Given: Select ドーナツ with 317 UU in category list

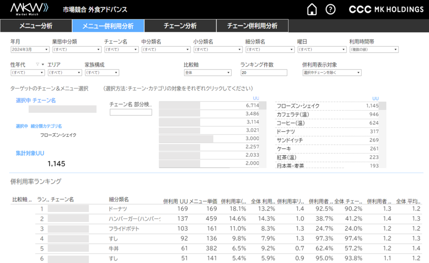Looking at the screenshot, I should click(286, 131).
